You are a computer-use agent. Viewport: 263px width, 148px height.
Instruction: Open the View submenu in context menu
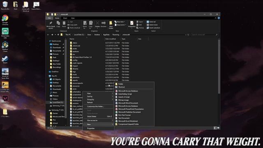(99, 93)
